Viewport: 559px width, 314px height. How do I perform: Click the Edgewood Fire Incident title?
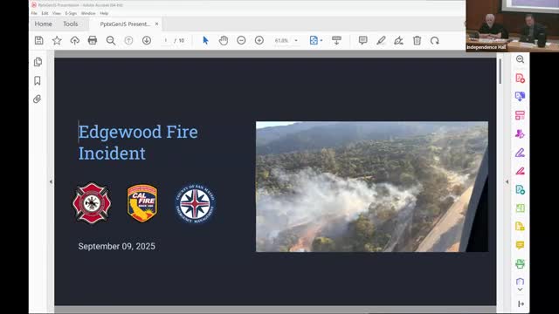click(x=138, y=142)
